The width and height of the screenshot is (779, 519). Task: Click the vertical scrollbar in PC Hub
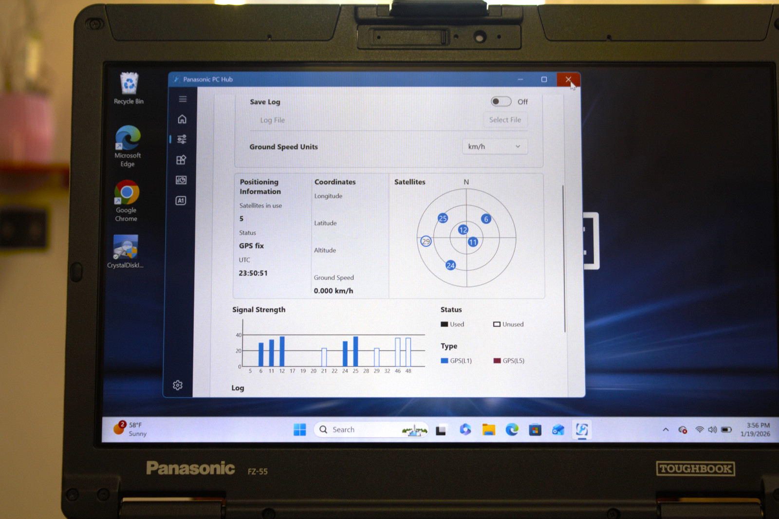click(x=564, y=258)
